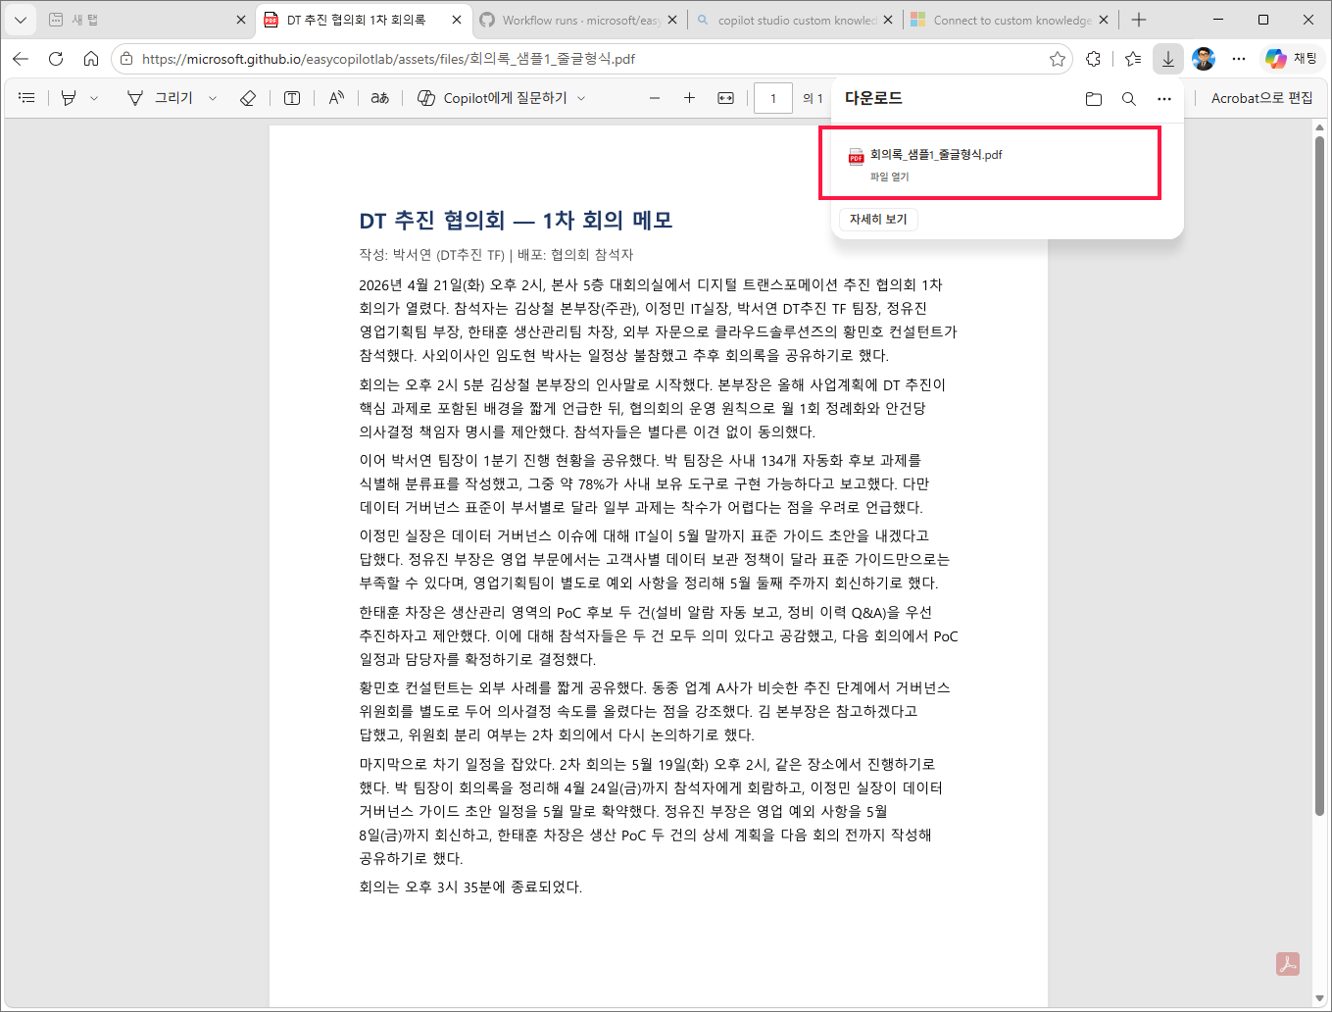Open the downloads folder icon
The image size is (1332, 1012).
click(x=1094, y=98)
